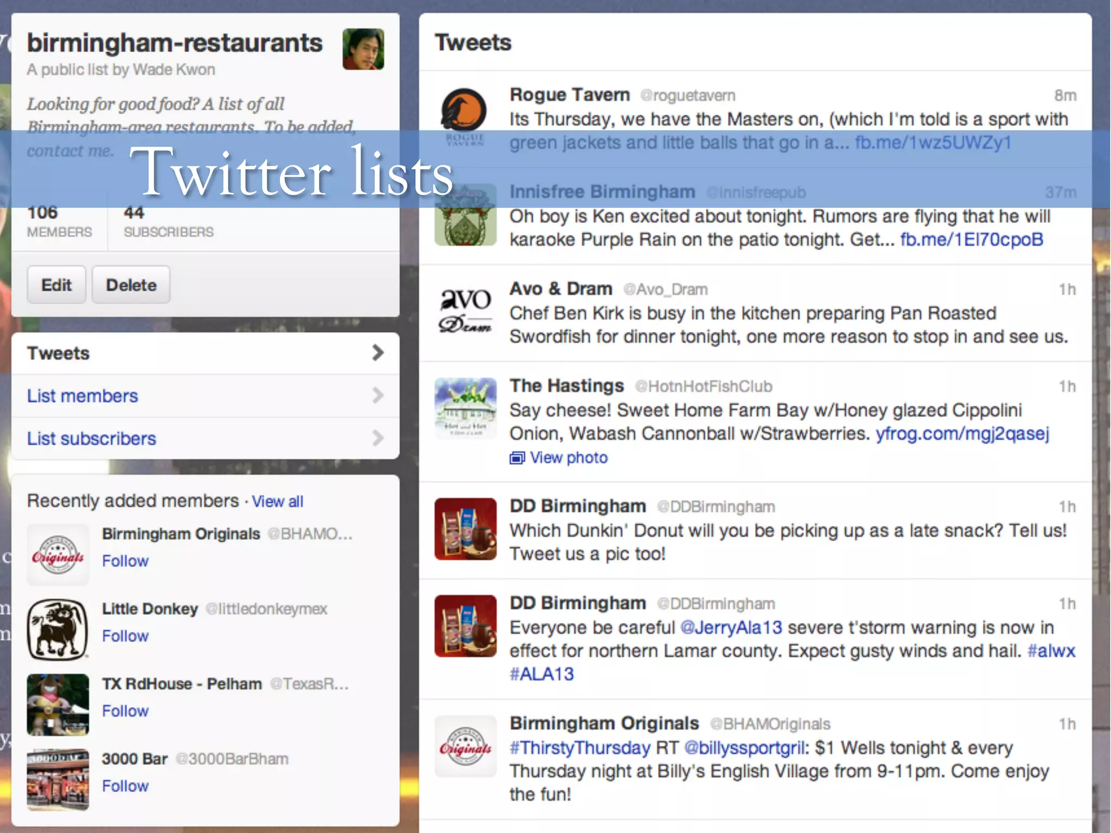Click the 106 Members count
Image resolution: width=1111 pixels, height=833 pixels.
[x=59, y=222]
